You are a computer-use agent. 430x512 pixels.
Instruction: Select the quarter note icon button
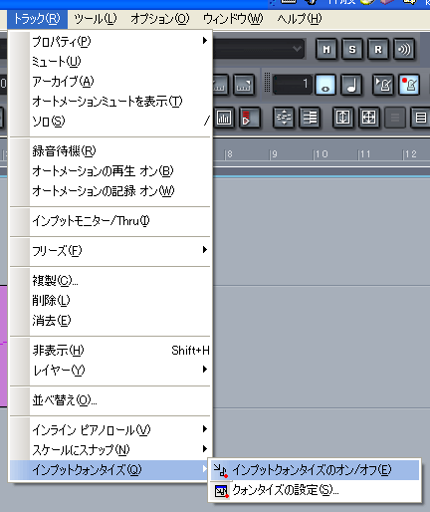(351, 85)
